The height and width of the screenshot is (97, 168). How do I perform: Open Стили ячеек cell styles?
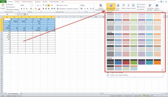pyautogui.click(x=118, y=7)
